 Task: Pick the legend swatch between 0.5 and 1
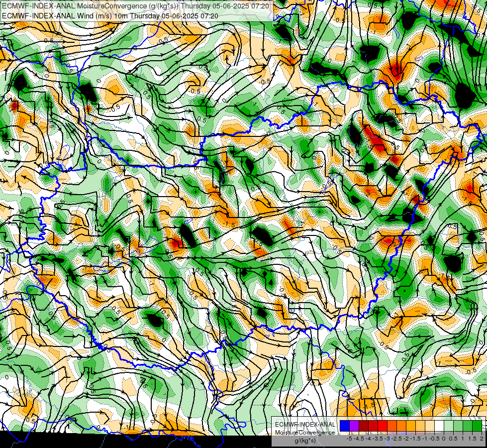(x=458, y=426)
